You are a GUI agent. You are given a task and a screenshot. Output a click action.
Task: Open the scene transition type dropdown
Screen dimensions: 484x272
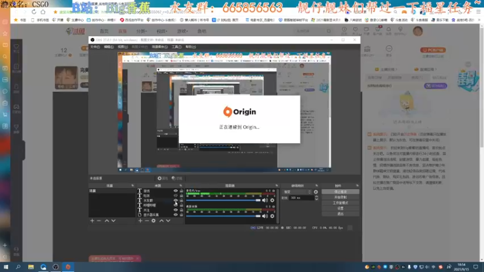[297, 192]
